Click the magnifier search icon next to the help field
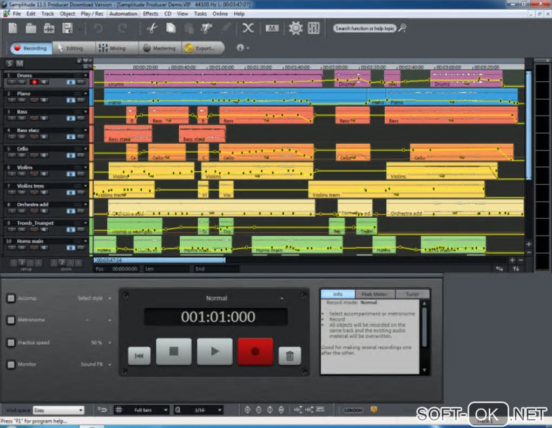 click(x=403, y=28)
